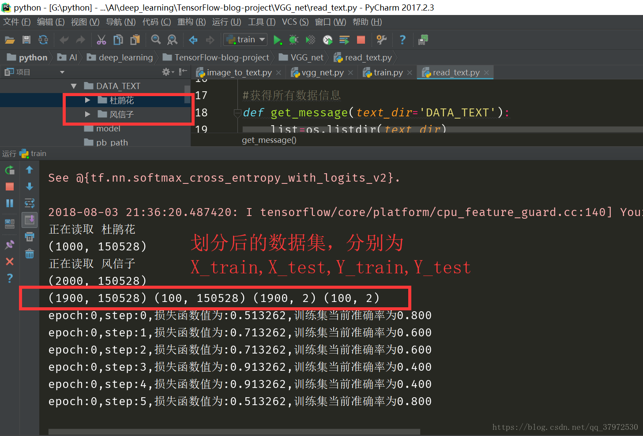
Task: Click the Open folder toolbar icon
Action: click(x=10, y=40)
